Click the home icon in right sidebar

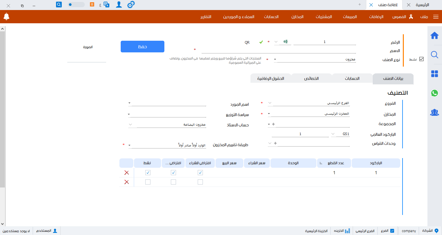click(435, 36)
